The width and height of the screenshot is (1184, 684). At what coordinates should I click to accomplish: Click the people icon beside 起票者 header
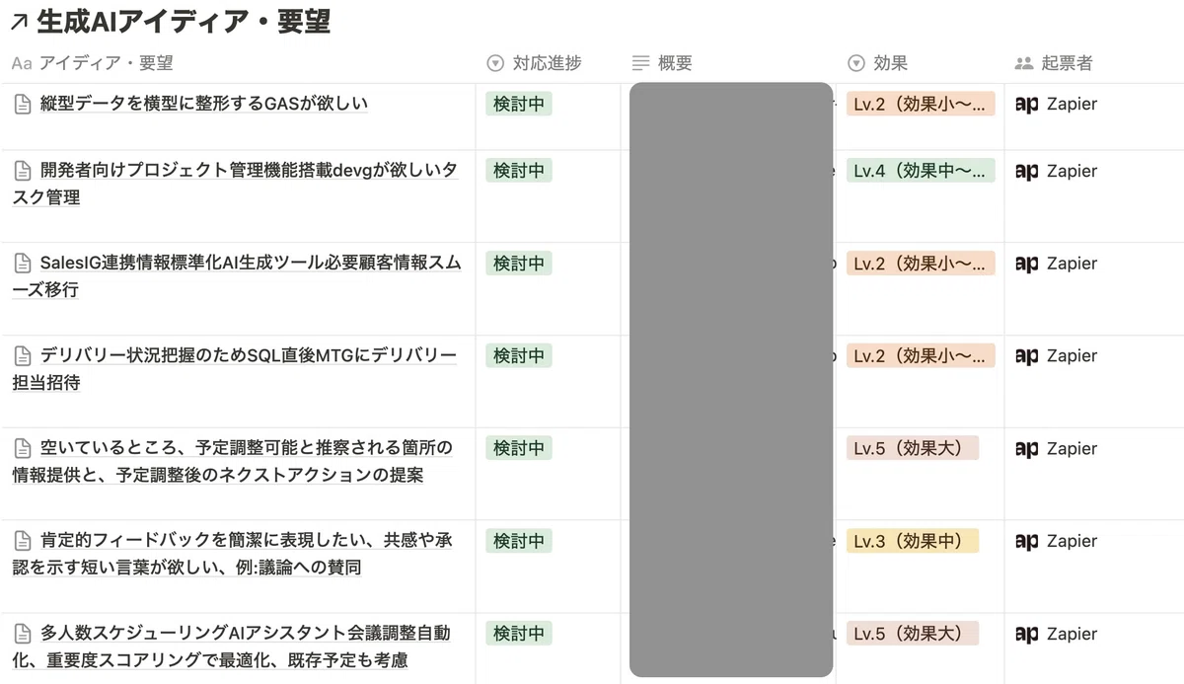pos(1024,63)
